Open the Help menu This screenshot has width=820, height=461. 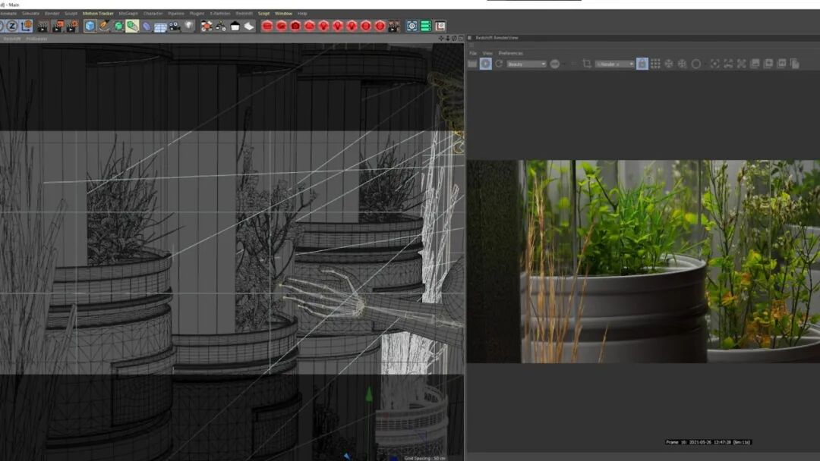pos(302,14)
